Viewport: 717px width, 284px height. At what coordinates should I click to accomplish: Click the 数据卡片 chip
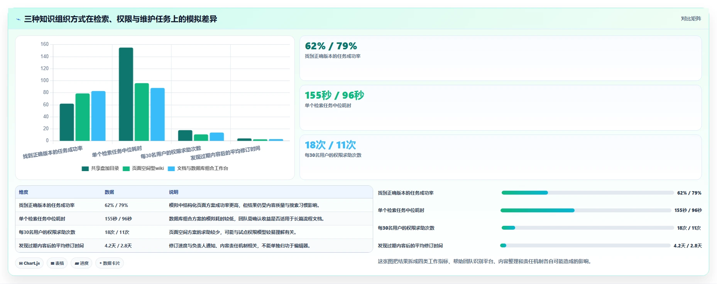pos(110,263)
